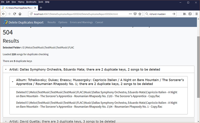Open the Firefox home page
This screenshot has width=200, height=123.
tap(20, 14)
